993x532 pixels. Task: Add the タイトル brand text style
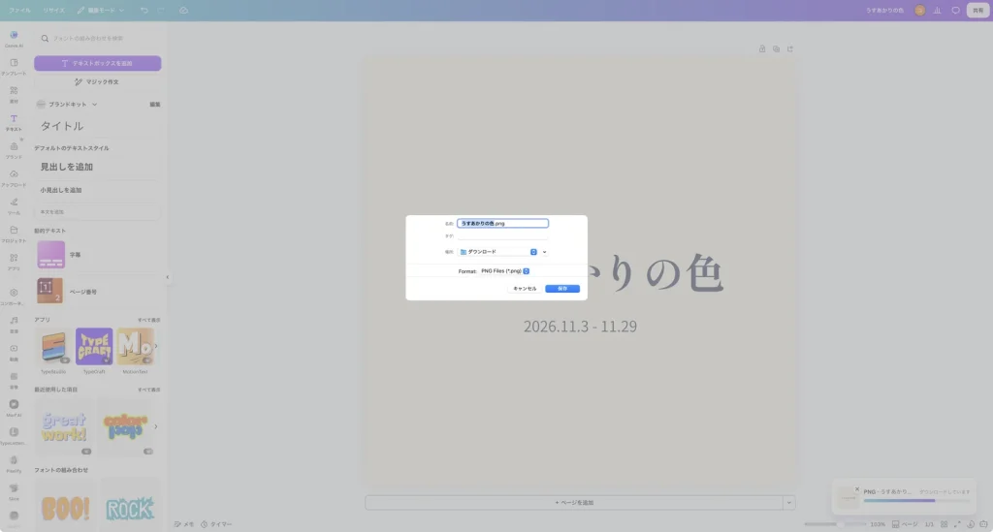98,126
